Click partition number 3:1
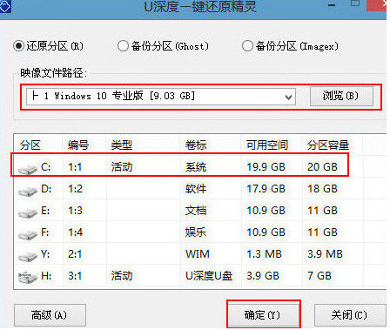This screenshot has width=390, height=330. click(x=75, y=276)
